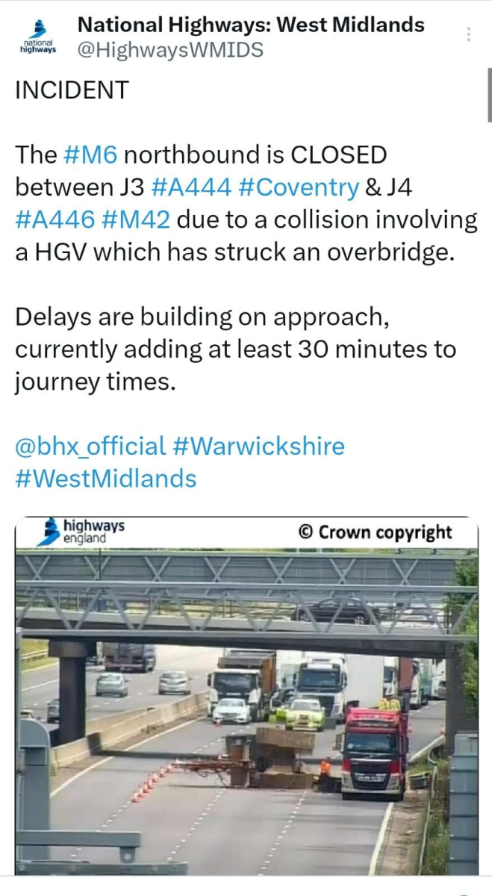Open the #A444 hashtag
The image size is (492, 896).
click(x=191, y=186)
